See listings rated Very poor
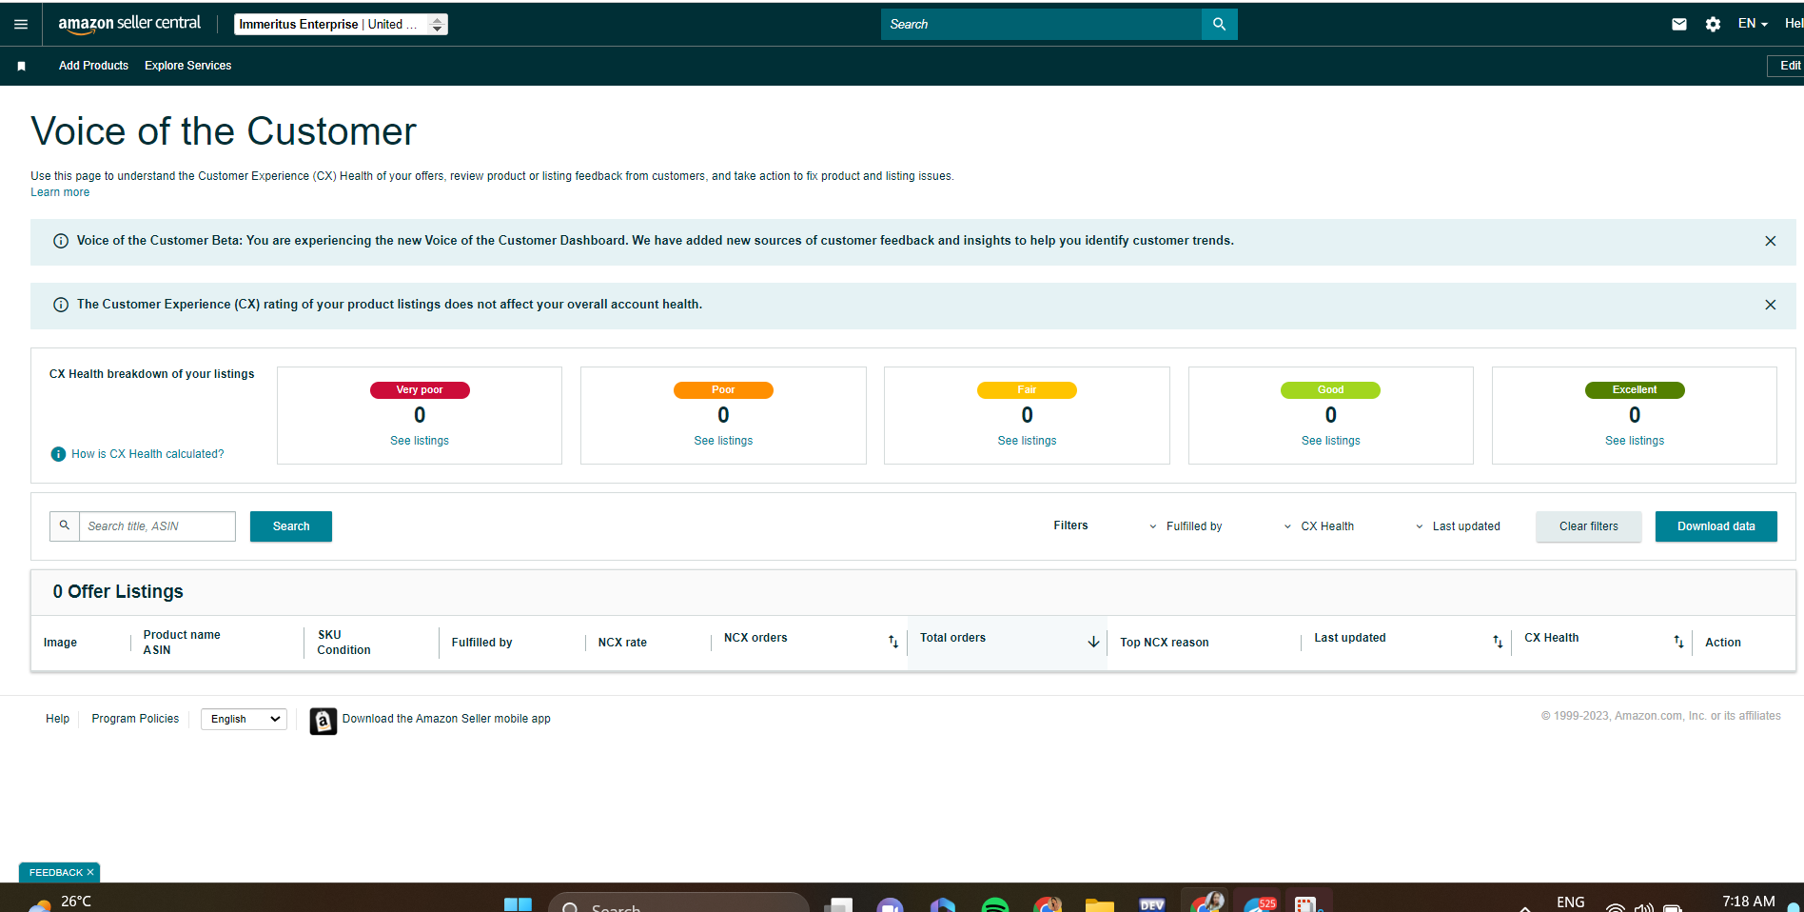 coord(420,441)
